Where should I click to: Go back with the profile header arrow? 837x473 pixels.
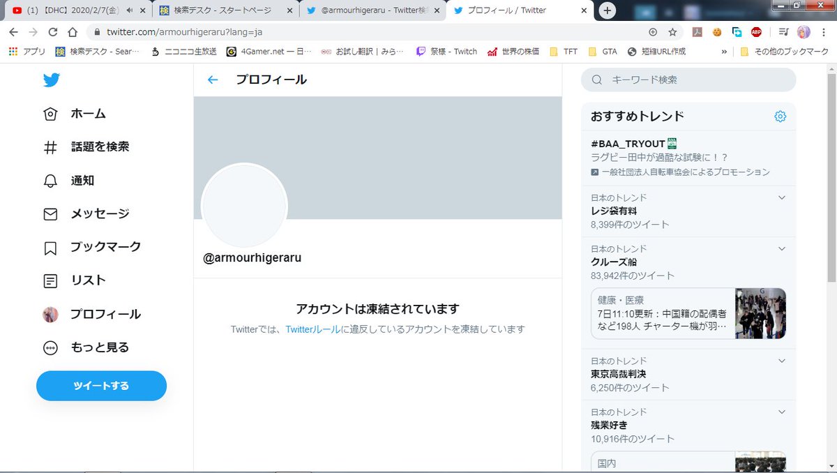pyautogui.click(x=213, y=80)
